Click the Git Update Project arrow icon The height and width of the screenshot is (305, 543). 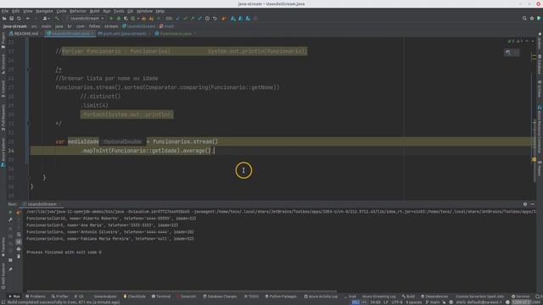178,19
